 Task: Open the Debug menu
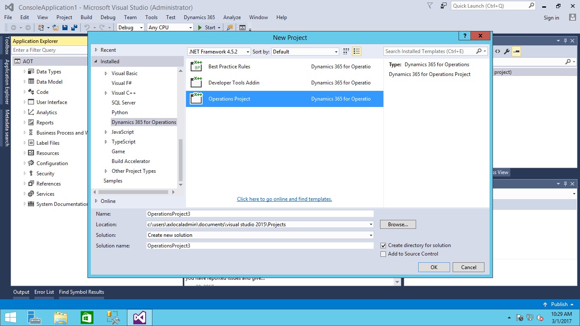pos(108,17)
